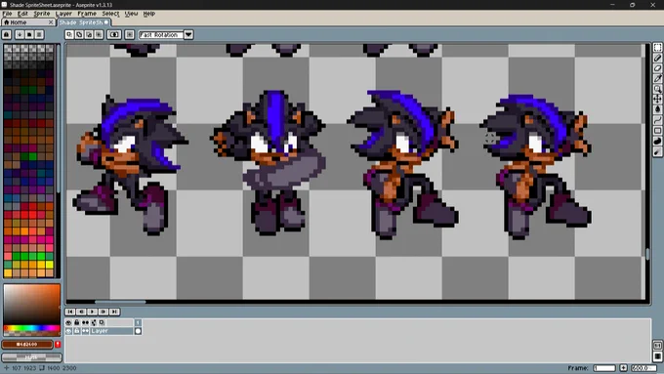Close the Home tab
This screenshot has height=374, width=664.
pyautogui.click(x=51, y=22)
